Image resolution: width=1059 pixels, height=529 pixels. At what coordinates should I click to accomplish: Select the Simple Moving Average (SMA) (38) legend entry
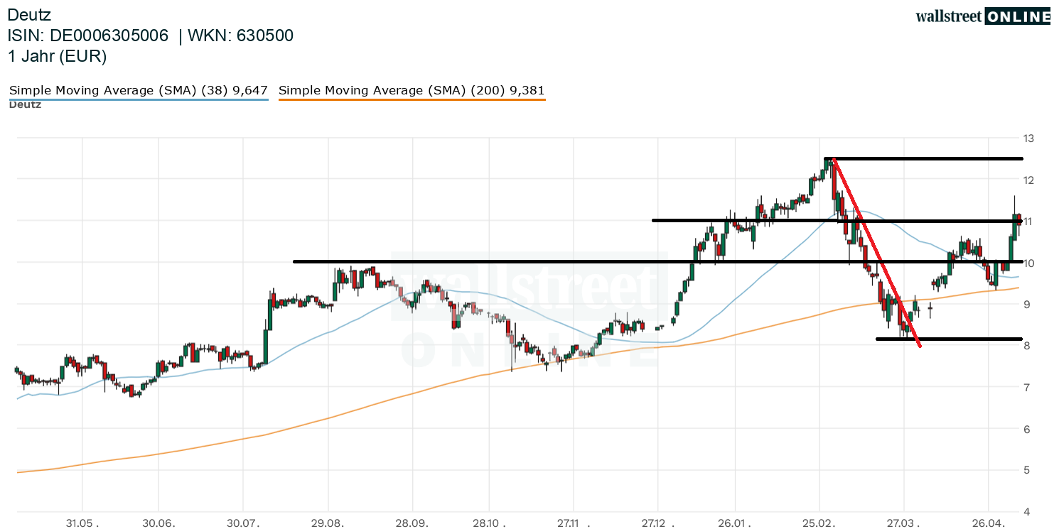(x=139, y=90)
